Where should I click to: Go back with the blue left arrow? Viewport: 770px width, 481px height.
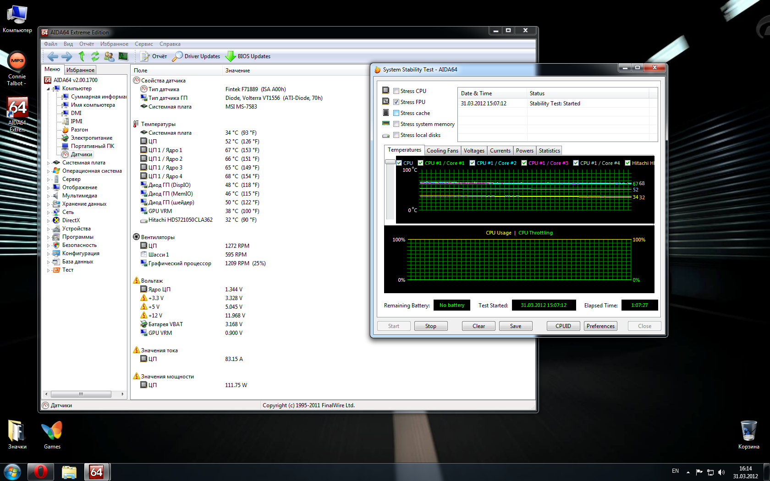(x=53, y=56)
